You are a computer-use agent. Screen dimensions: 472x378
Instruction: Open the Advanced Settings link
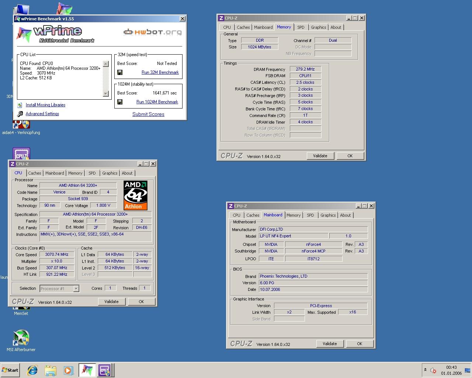click(x=42, y=114)
